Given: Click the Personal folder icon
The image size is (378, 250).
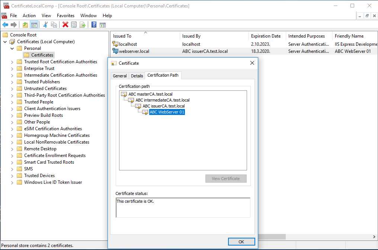Looking at the screenshot, I should [19, 48].
